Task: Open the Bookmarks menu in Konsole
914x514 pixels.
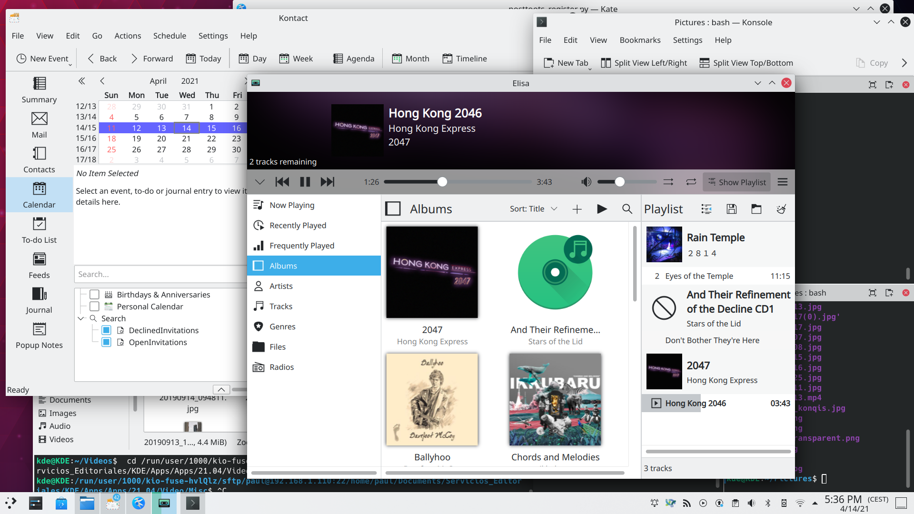Action: pyautogui.click(x=640, y=40)
